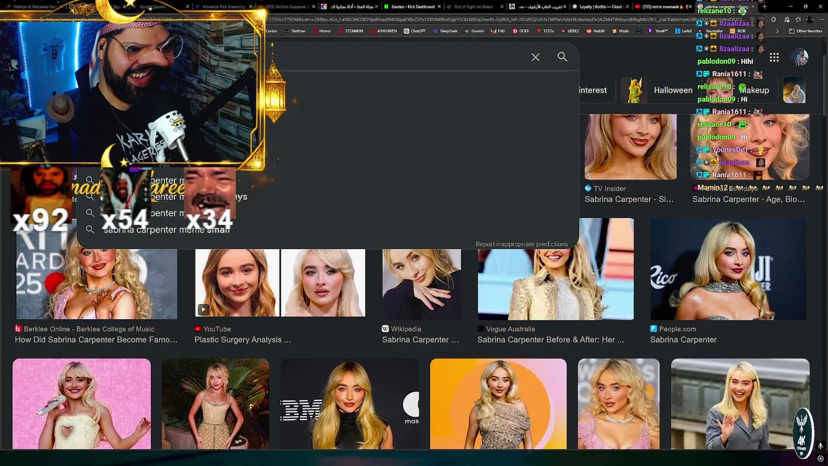Image resolution: width=828 pixels, height=466 pixels.
Task: Open the ChatGPT bookmark
Action: [415, 30]
